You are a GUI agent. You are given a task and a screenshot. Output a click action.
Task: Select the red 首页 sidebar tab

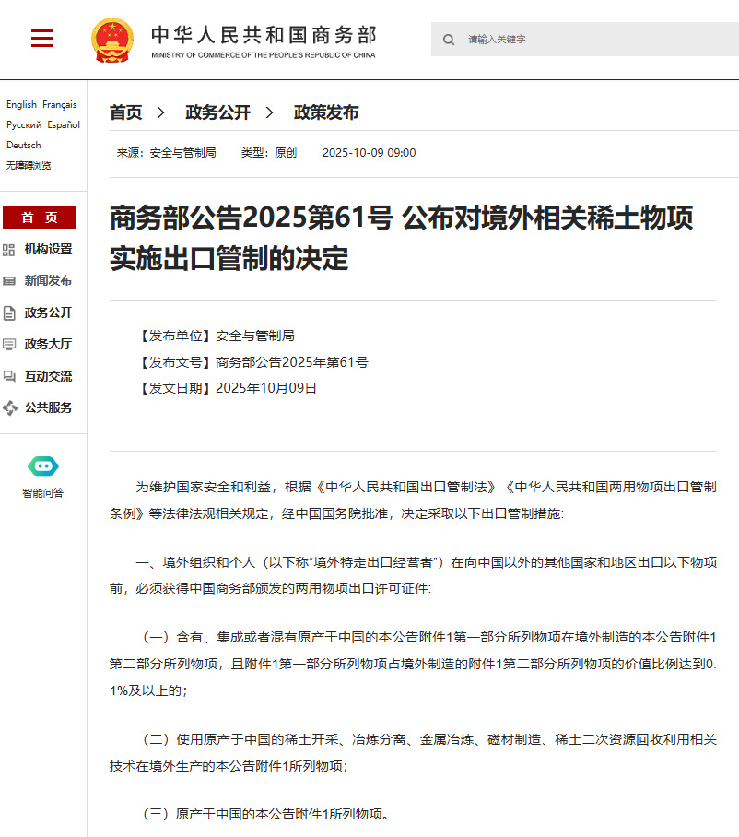coord(40,218)
